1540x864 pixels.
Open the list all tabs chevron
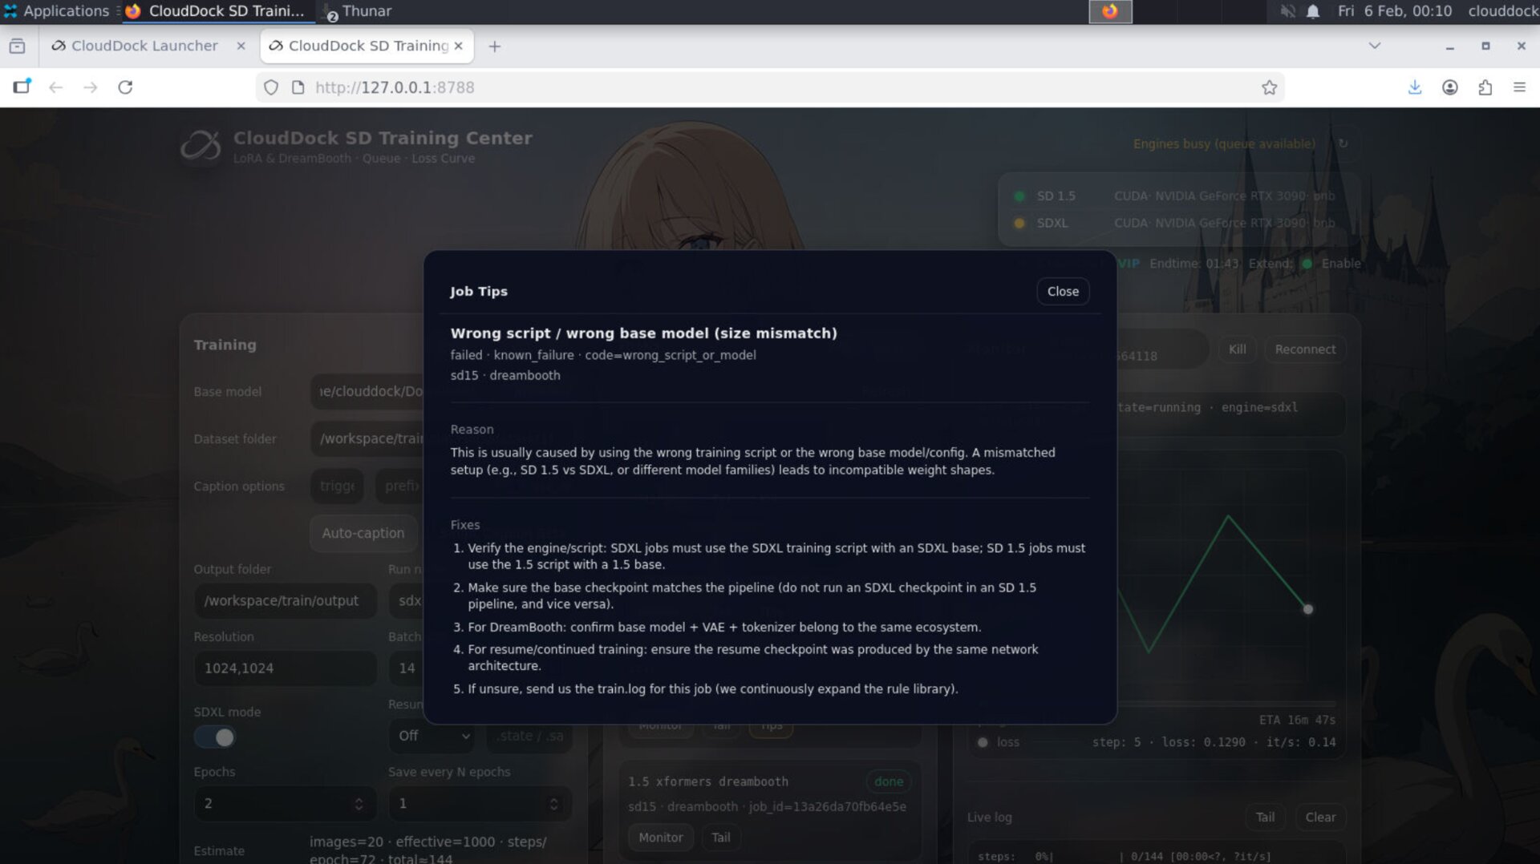pyautogui.click(x=1374, y=46)
